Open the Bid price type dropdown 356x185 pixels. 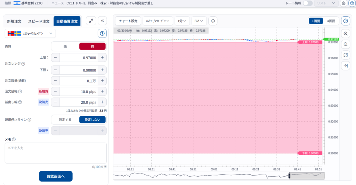click(x=199, y=21)
